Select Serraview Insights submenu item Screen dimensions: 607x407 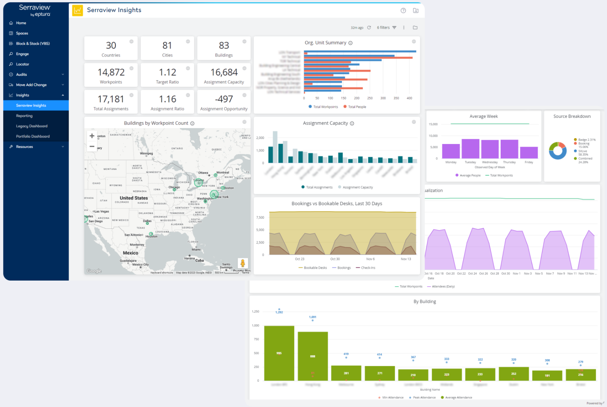tap(36, 105)
